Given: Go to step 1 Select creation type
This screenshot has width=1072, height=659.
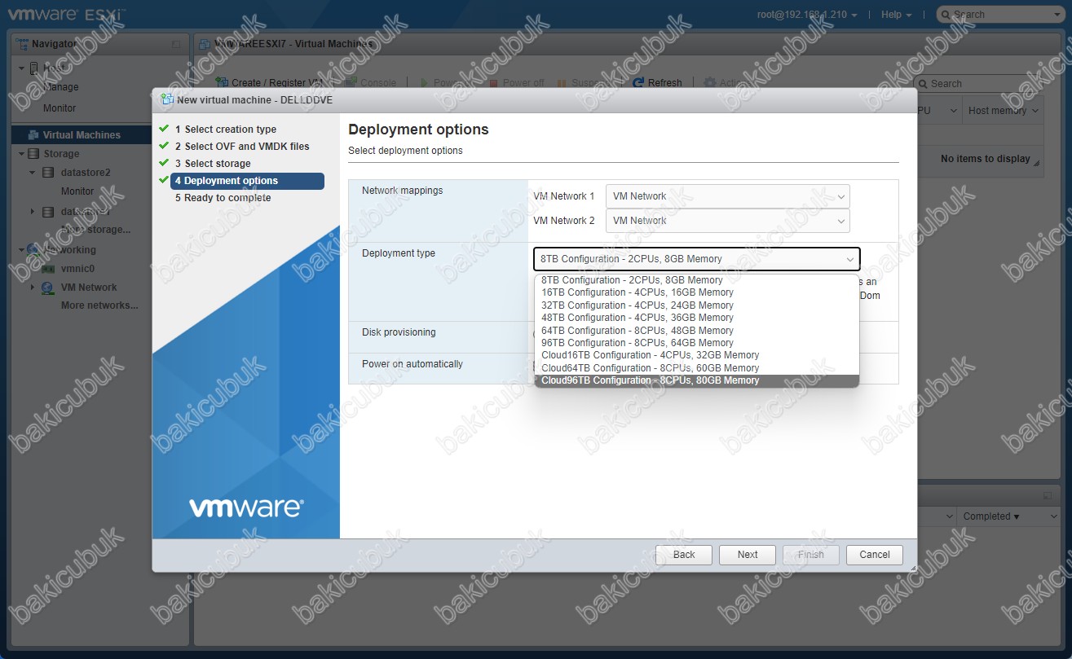Looking at the screenshot, I should (226, 130).
